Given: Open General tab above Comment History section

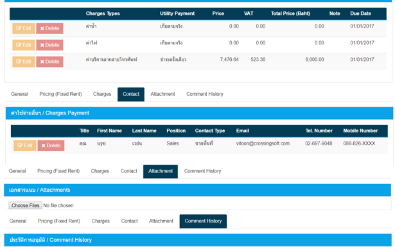Looking at the screenshot, I should point(18,221).
